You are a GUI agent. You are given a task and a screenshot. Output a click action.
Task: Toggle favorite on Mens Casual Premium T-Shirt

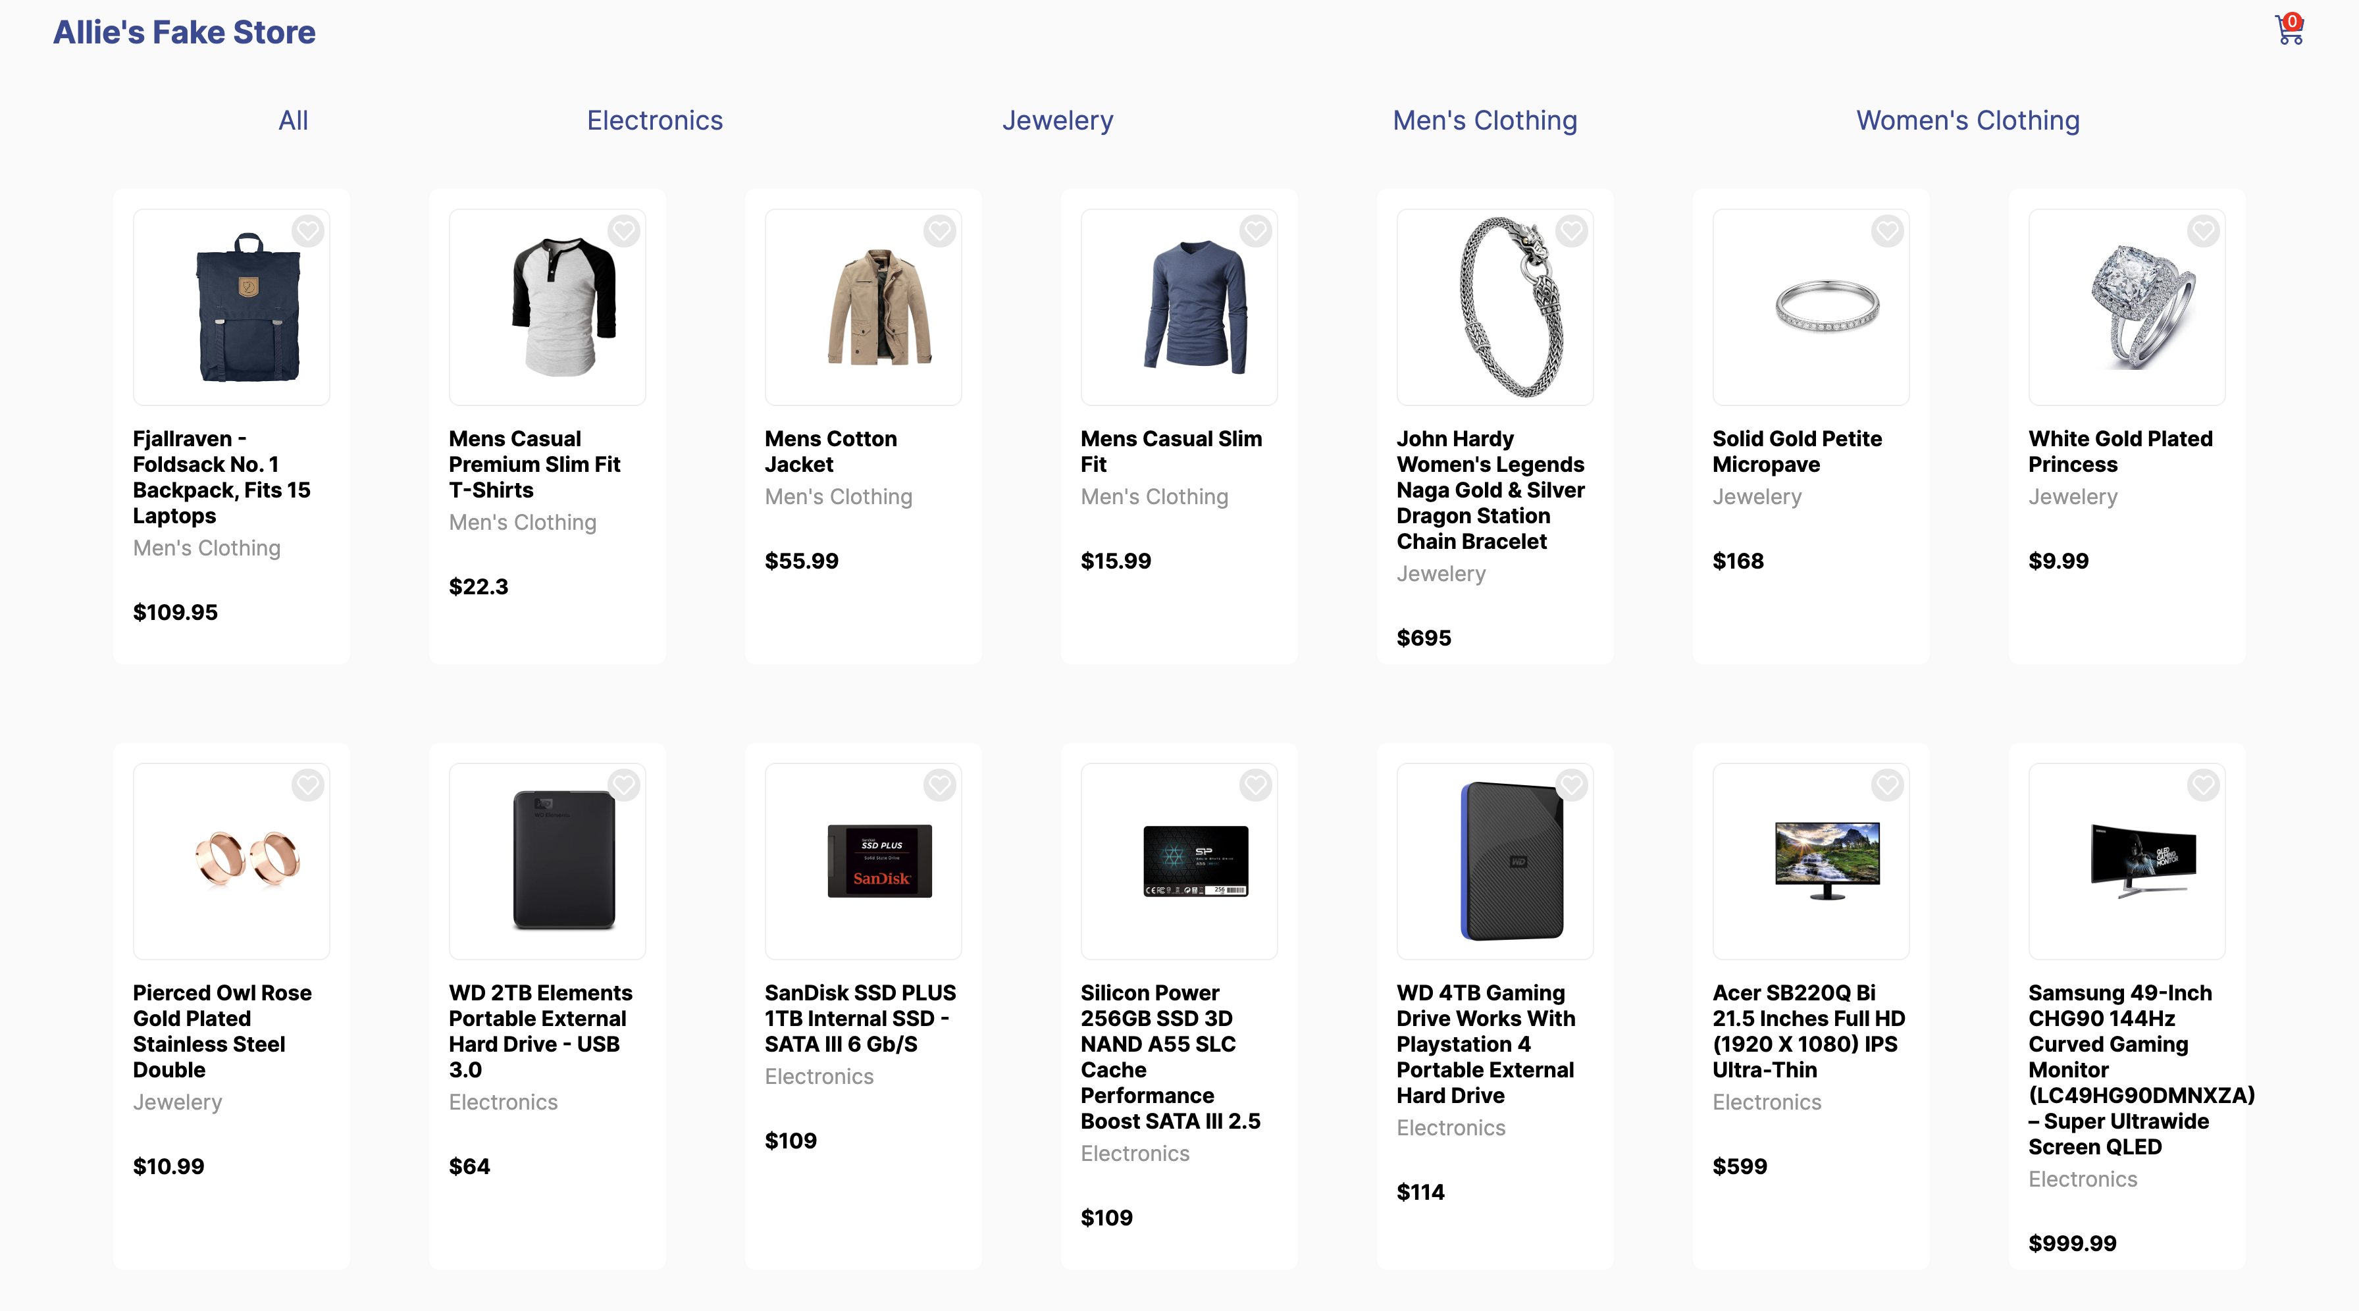(623, 231)
